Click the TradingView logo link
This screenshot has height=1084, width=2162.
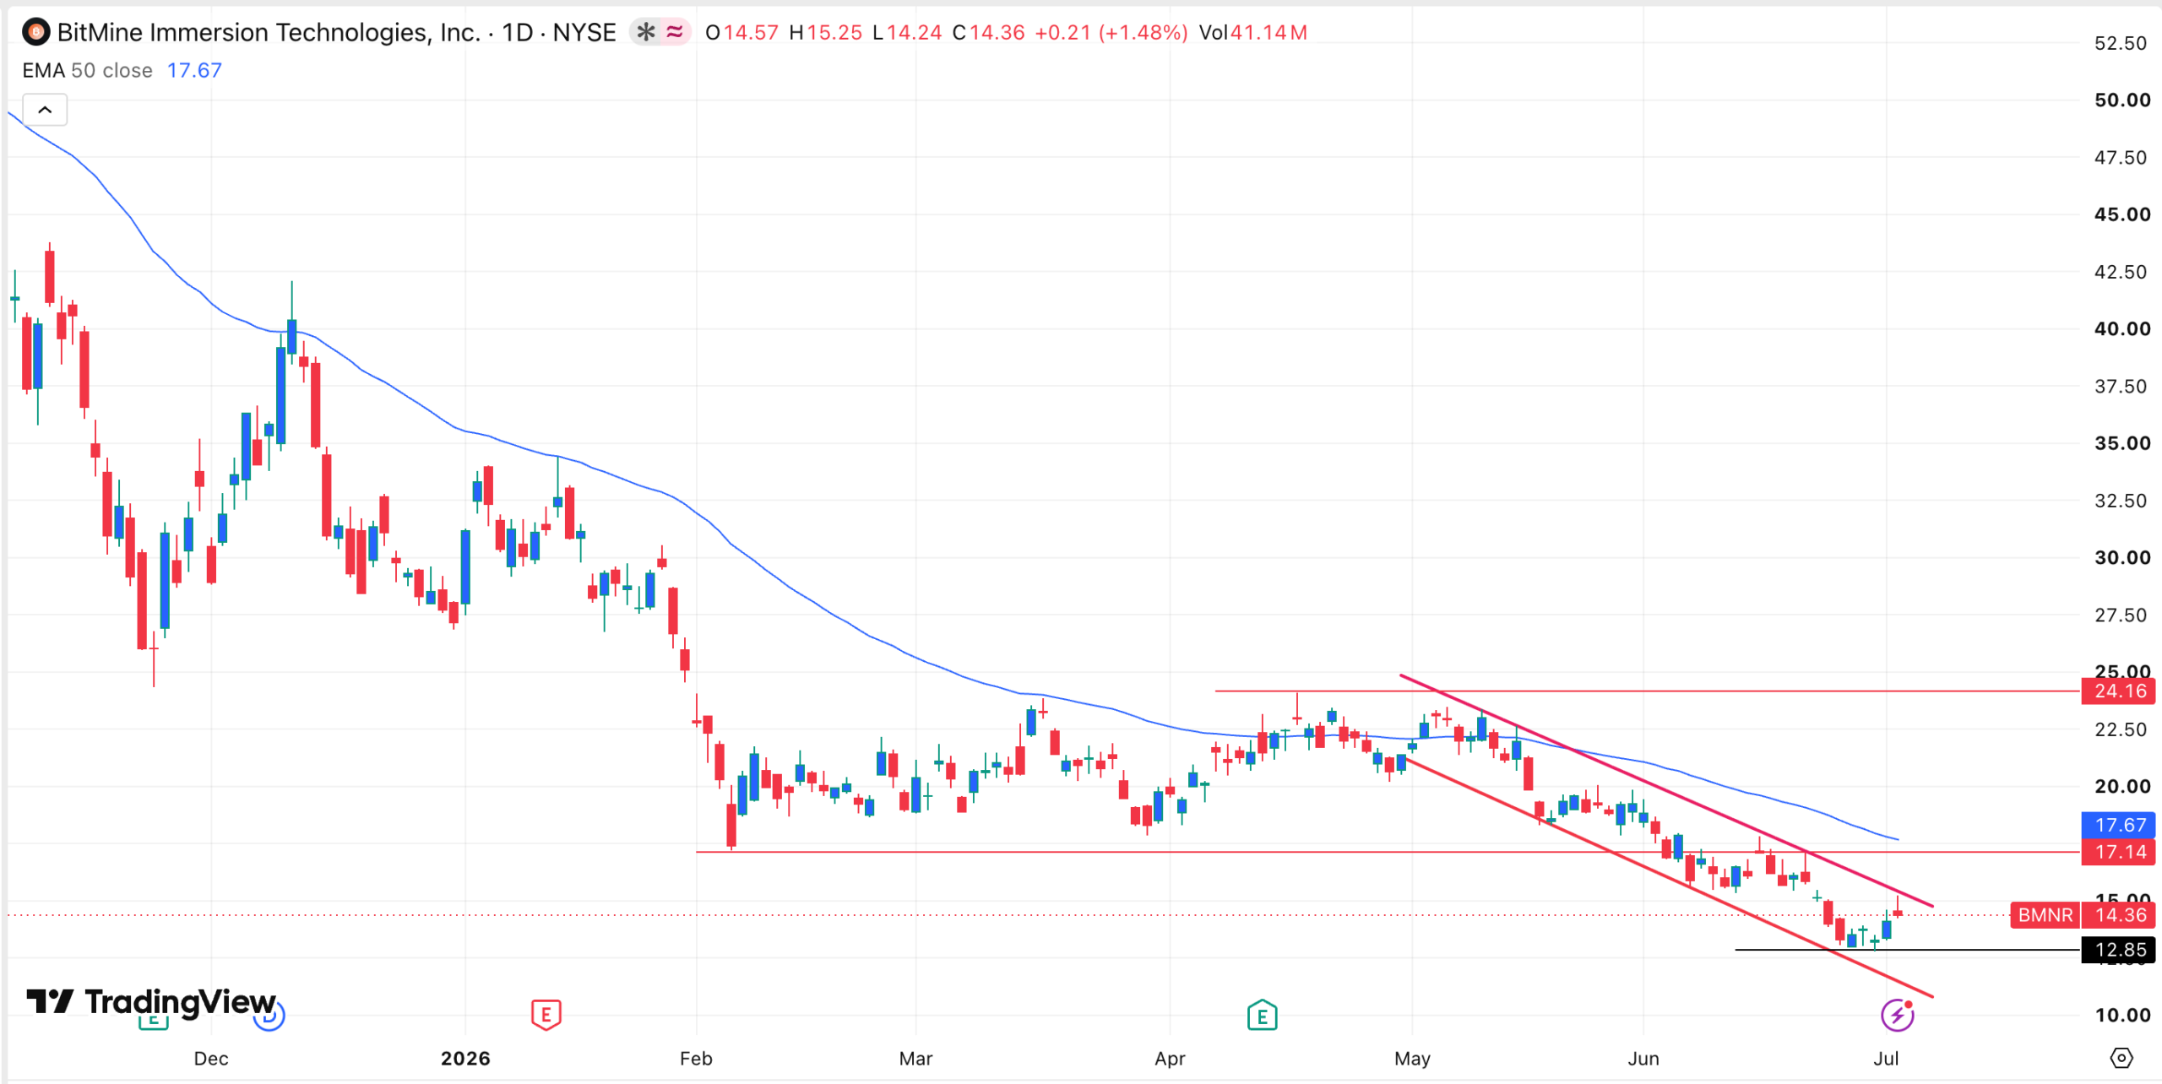tap(151, 1001)
